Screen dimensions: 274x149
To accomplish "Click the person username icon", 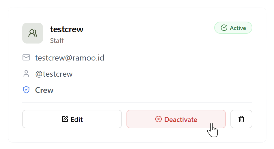I will 26,73.
